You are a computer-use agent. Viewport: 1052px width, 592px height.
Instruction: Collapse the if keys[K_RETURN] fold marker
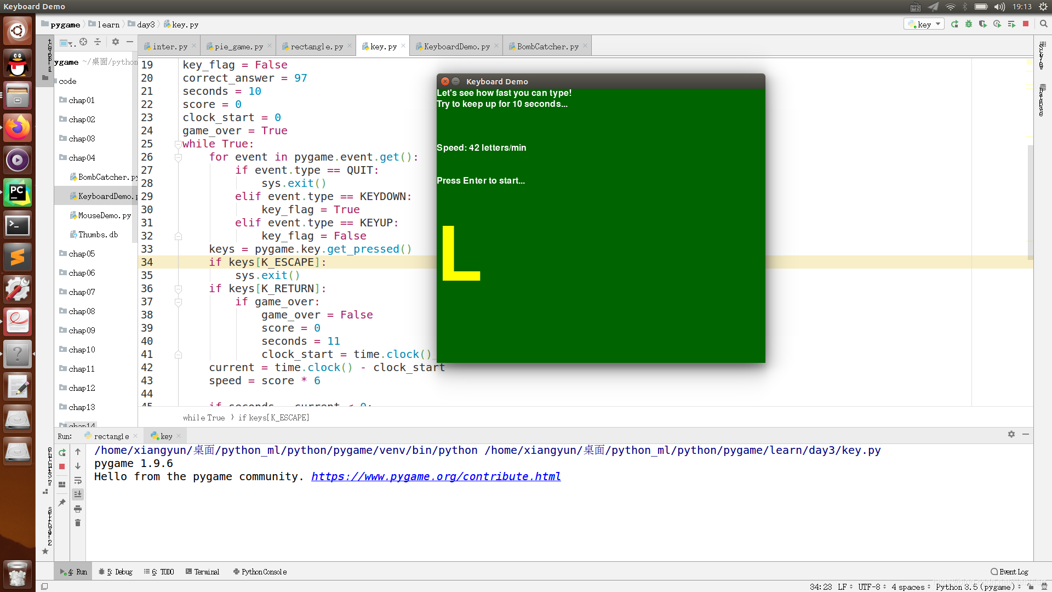click(178, 289)
